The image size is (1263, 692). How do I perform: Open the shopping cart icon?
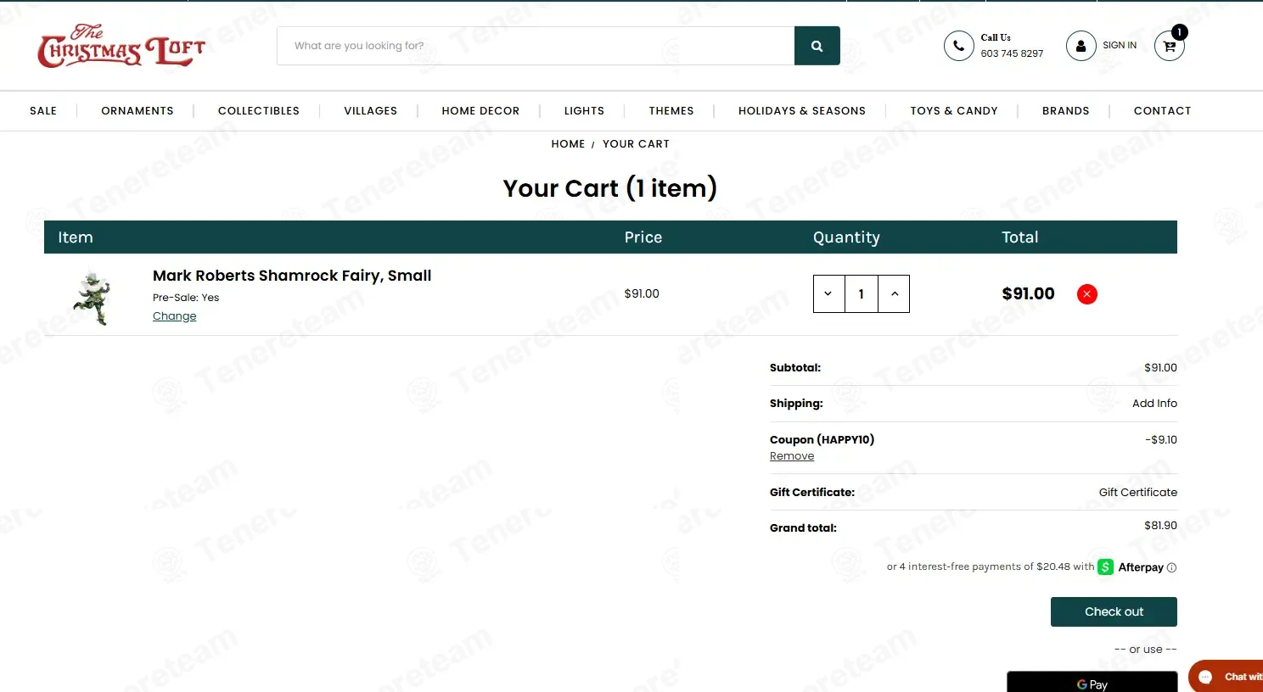[x=1170, y=46]
